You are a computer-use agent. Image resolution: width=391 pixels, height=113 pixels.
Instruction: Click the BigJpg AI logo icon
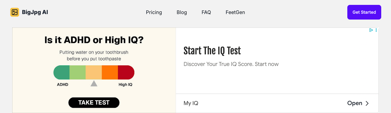[x=15, y=12]
